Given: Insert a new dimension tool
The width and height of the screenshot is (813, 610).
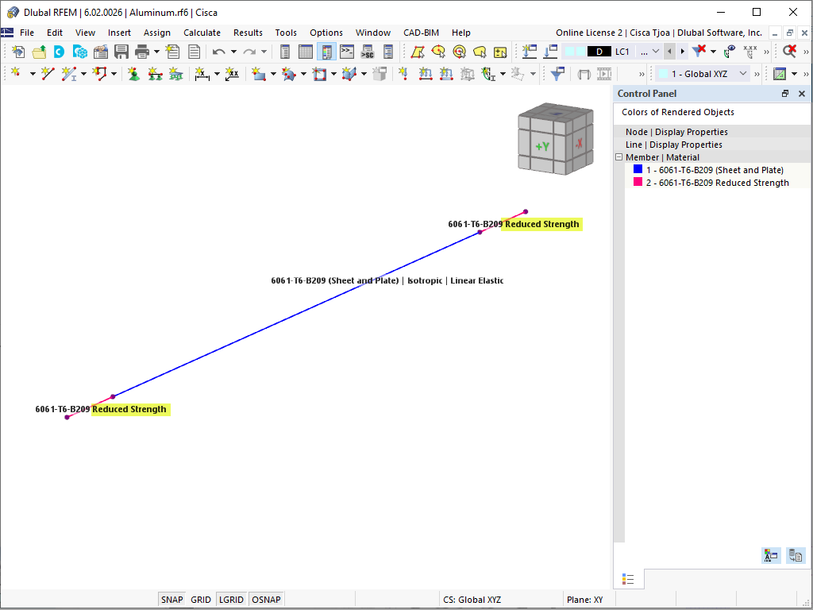Looking at the screenshot, I should coord(202,74).
